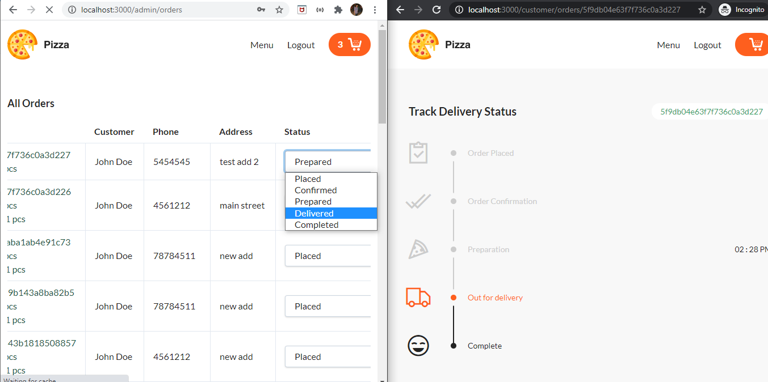The image size is (768, 382).
Task: Click the delivery truck Out for delivery icon
Action: 418,297
